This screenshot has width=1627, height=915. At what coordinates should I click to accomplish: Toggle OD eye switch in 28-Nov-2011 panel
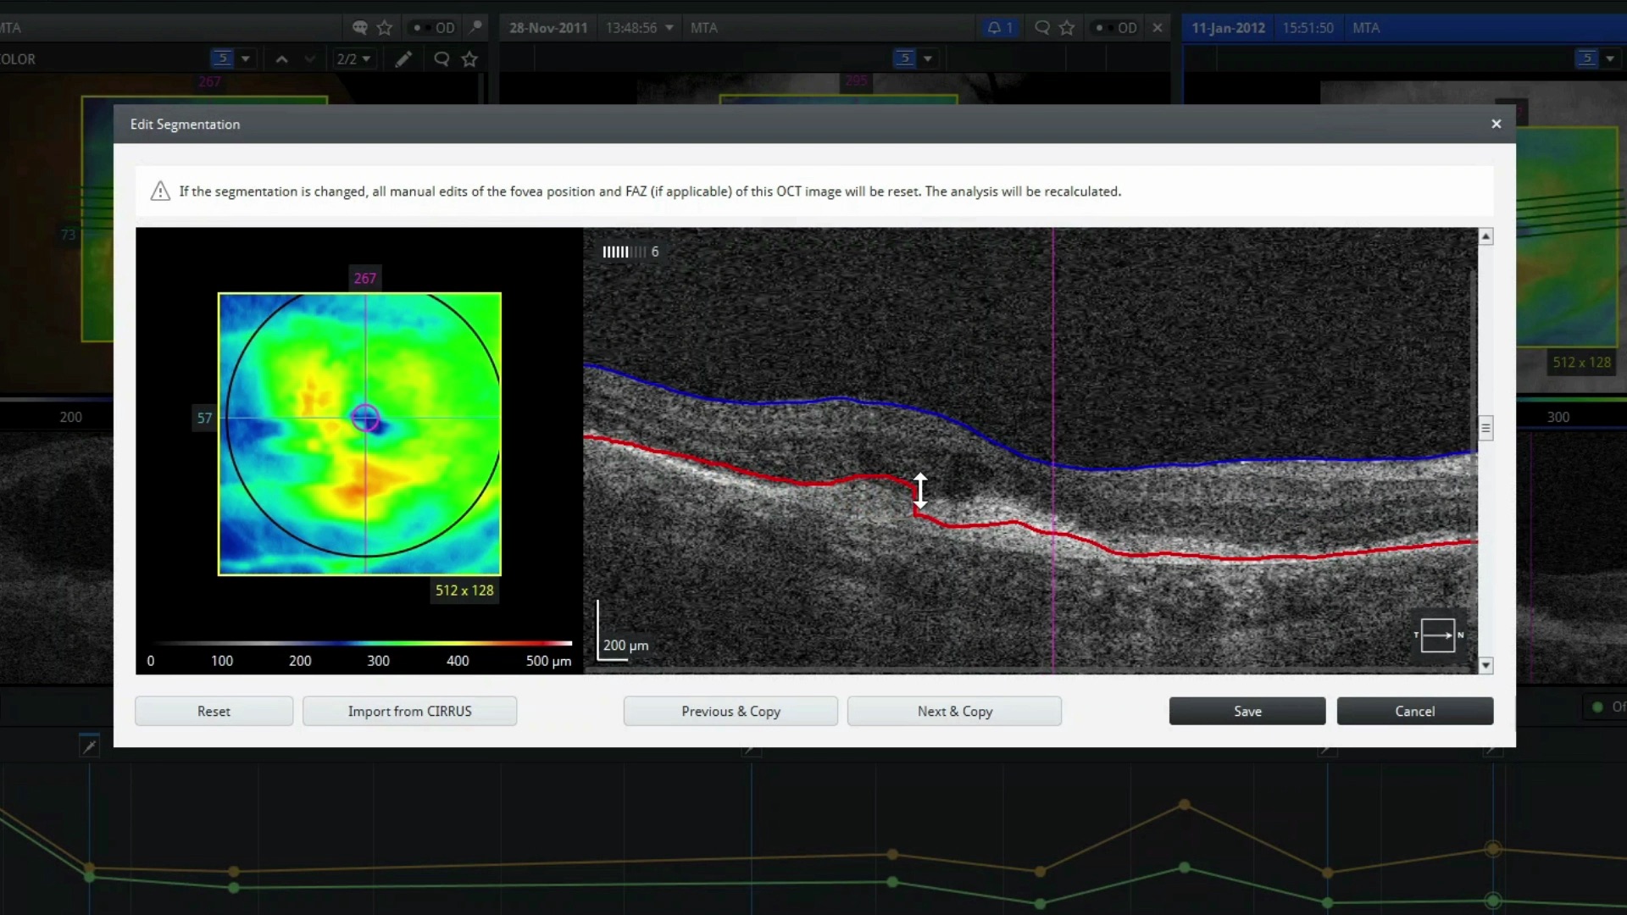[x=1116, y=28]
